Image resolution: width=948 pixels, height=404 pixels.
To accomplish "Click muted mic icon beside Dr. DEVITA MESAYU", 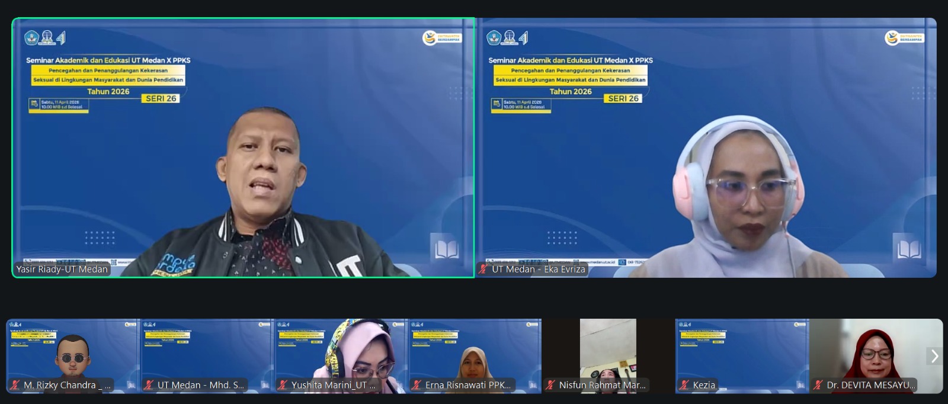I will point(818,385).
